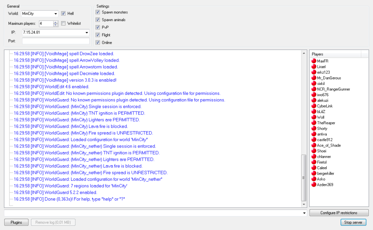Select log line 'WorldEdit 4.6 enabled.'
The image size is (373, 230).
click(x=51, y=87)
